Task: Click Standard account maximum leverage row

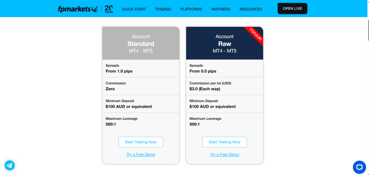Action: tap(141, 122)
